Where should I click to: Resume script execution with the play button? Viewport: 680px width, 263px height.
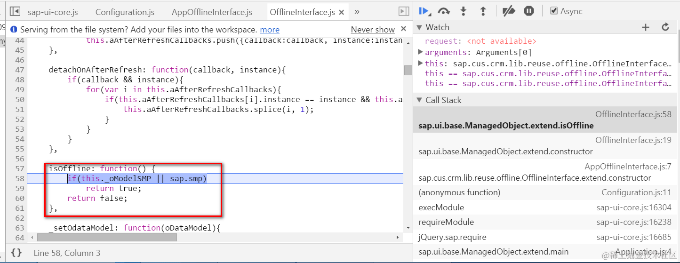(x=424, y=11)
